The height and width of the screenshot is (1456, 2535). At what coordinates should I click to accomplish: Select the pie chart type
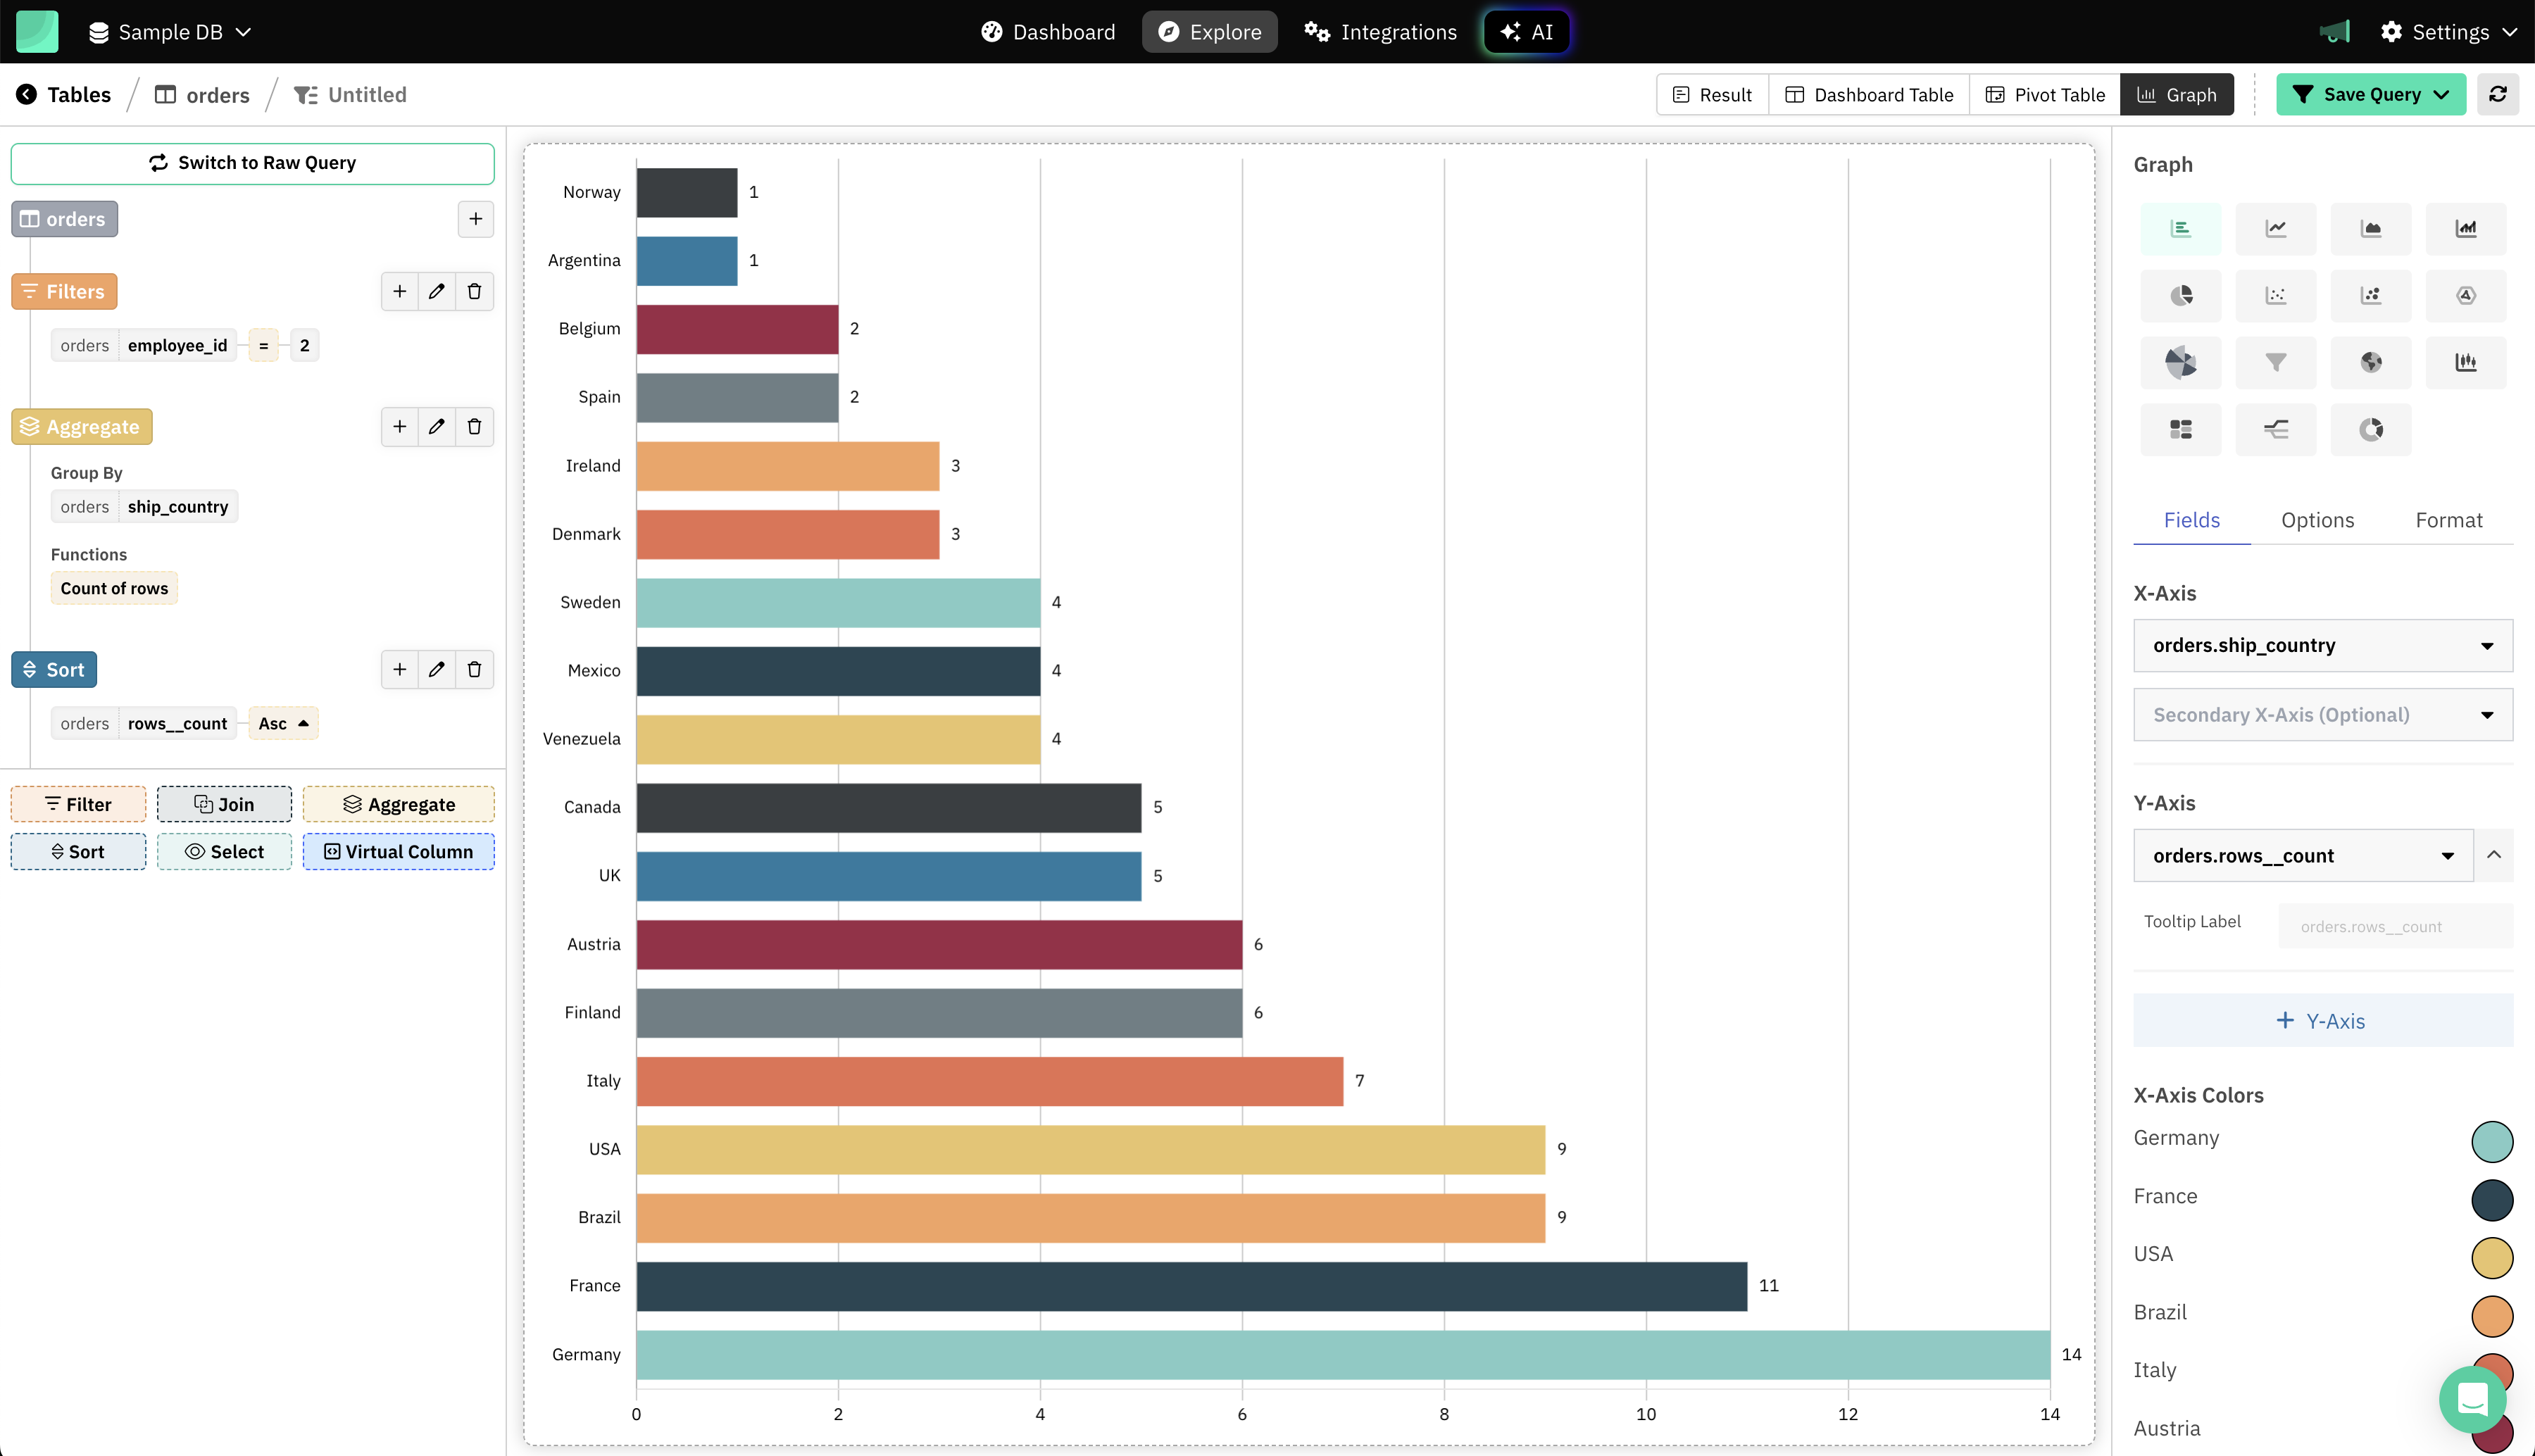(2180, 296)
